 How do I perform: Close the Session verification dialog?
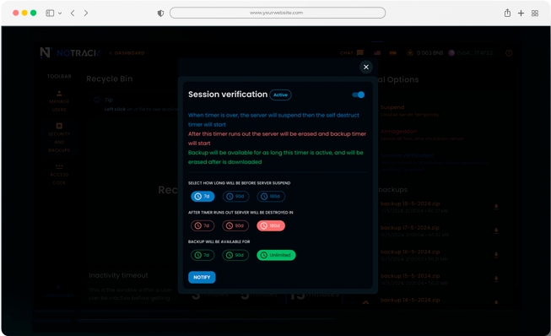tap(366, 67)
